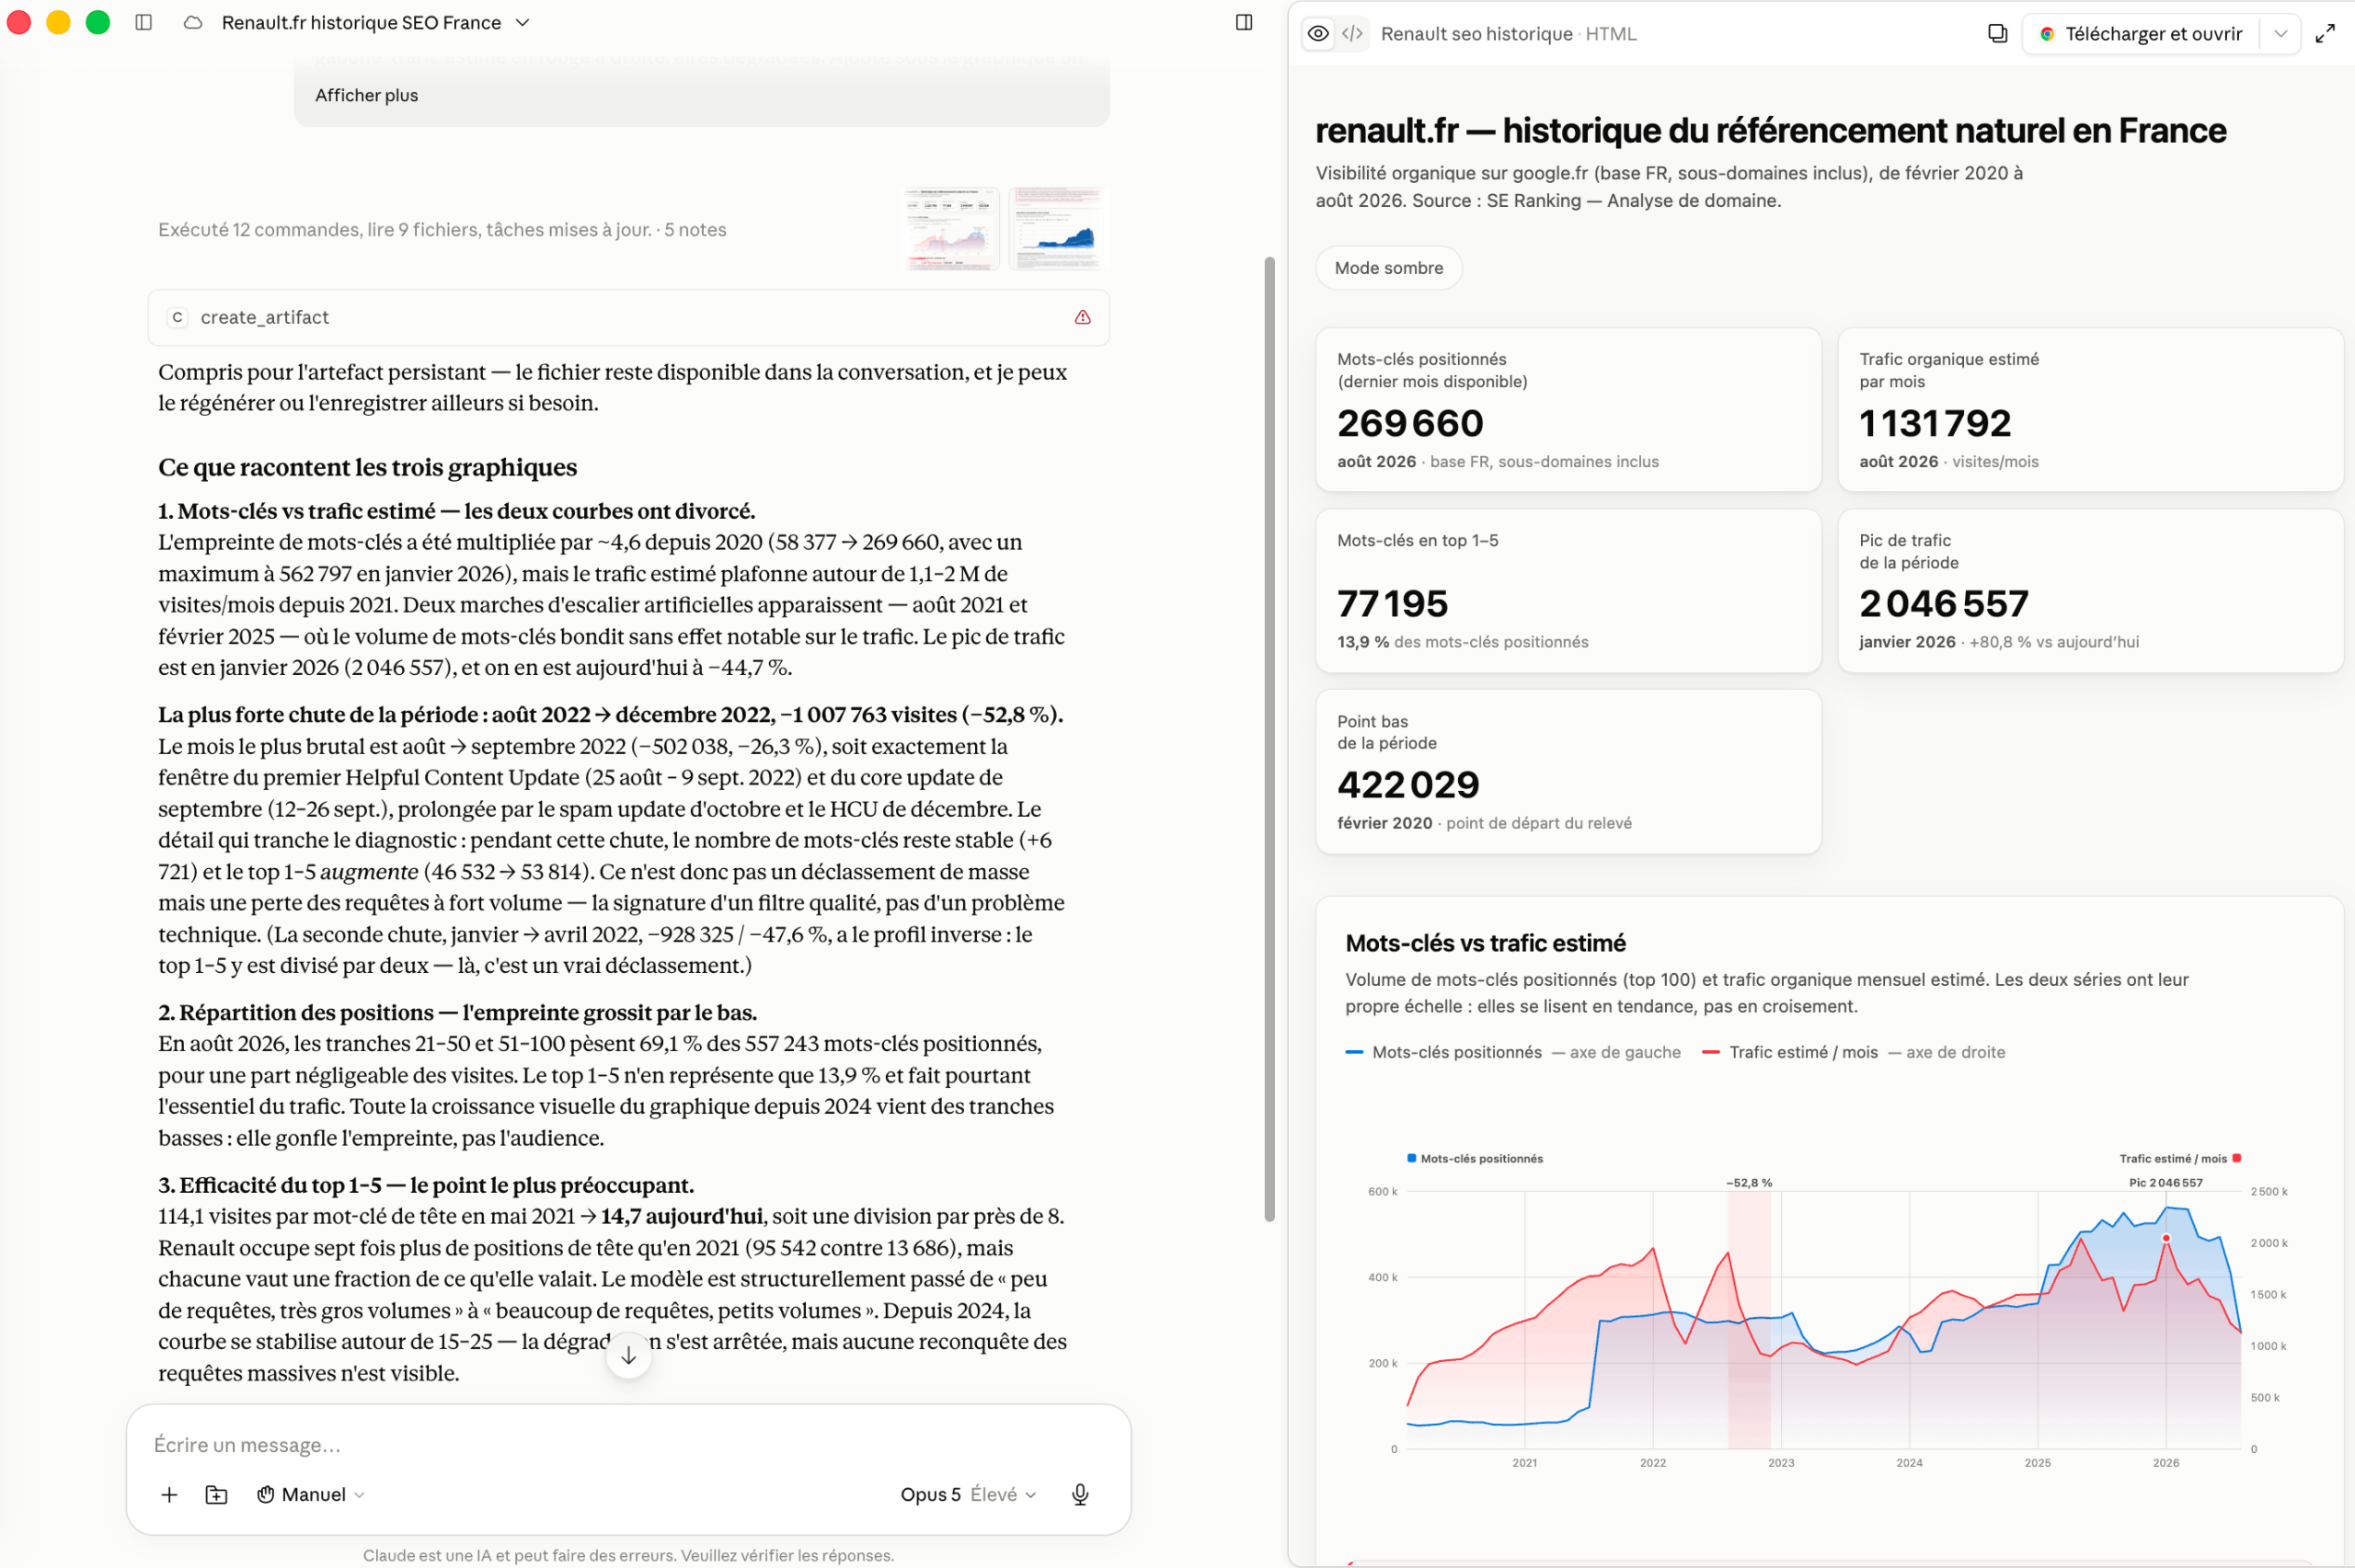Click the Télécharger et ouvrir button
The height and width of the screenshot is (1568, 2355).
(2141, 34)
